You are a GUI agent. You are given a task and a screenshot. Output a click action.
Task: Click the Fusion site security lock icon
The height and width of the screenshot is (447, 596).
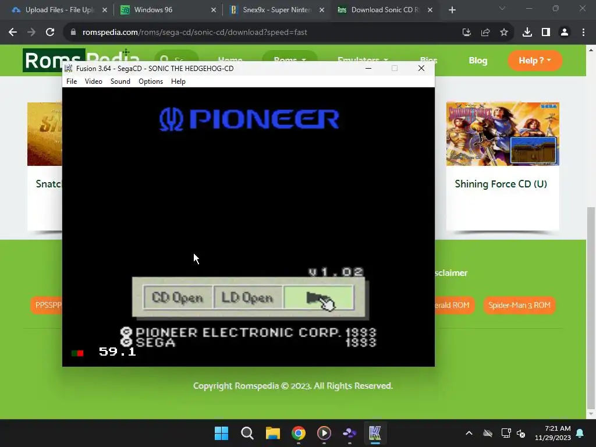[73, 33]
